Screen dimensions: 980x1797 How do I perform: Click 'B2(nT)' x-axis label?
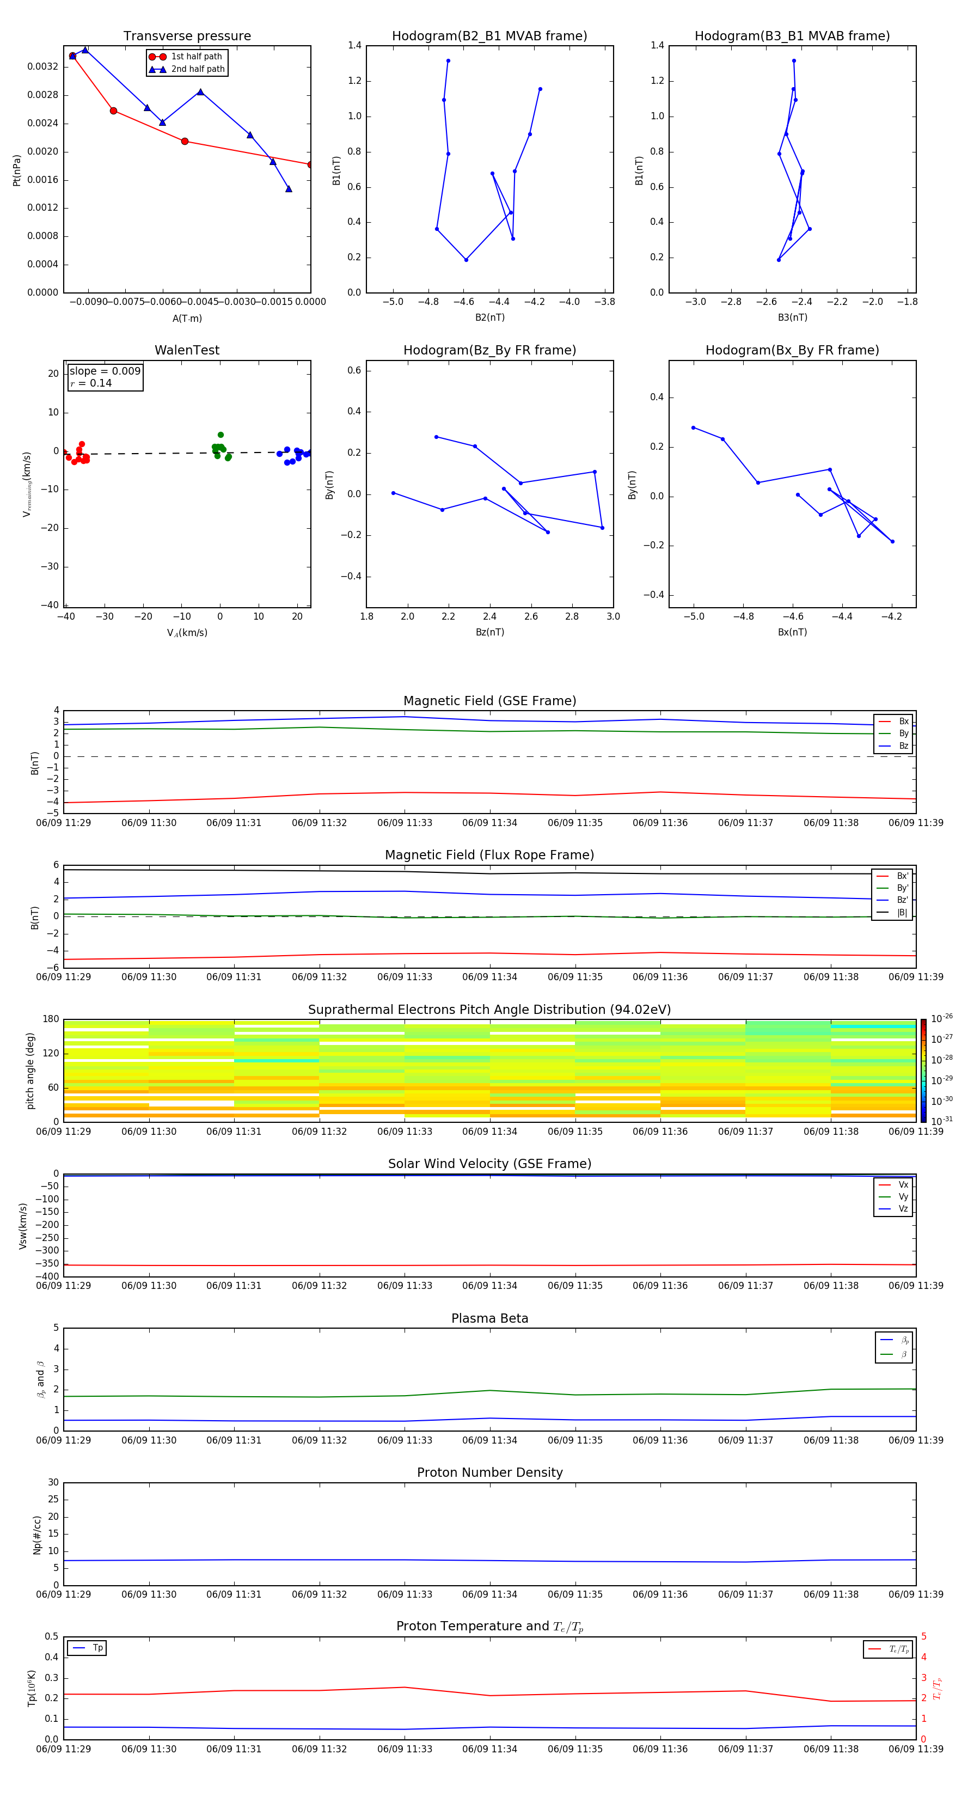489,317
